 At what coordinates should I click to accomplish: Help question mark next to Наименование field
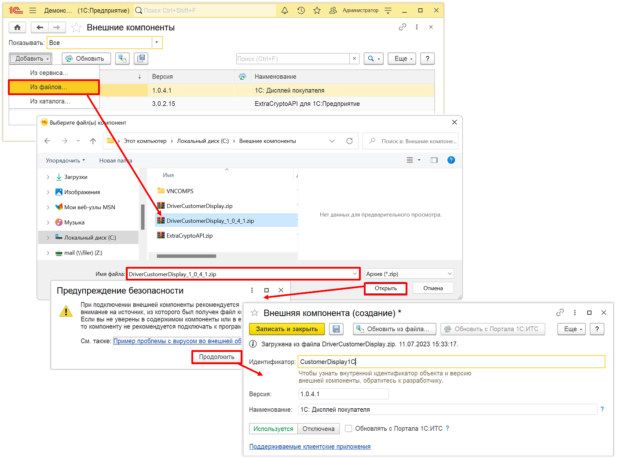[x=602, y=409]
